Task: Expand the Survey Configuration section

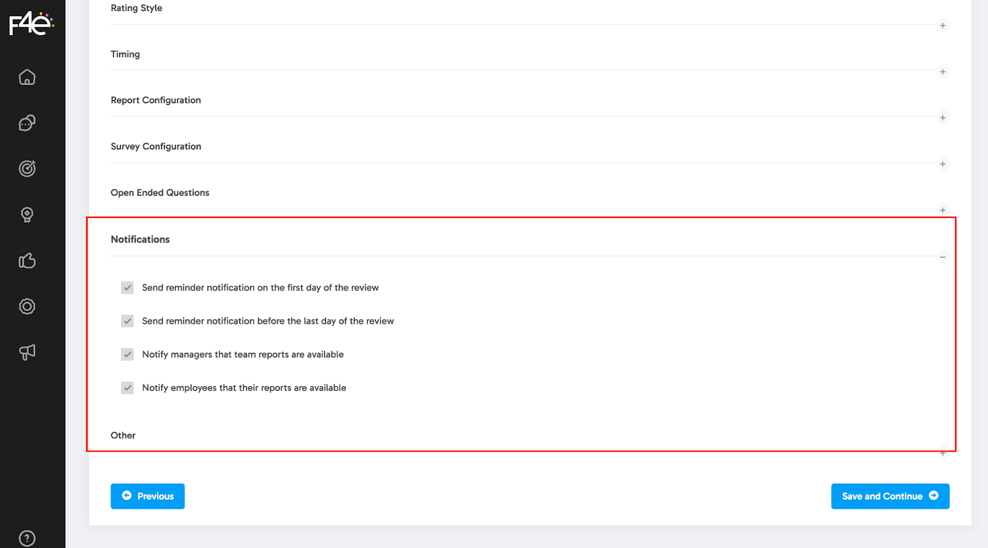Action: click(942, 164)
